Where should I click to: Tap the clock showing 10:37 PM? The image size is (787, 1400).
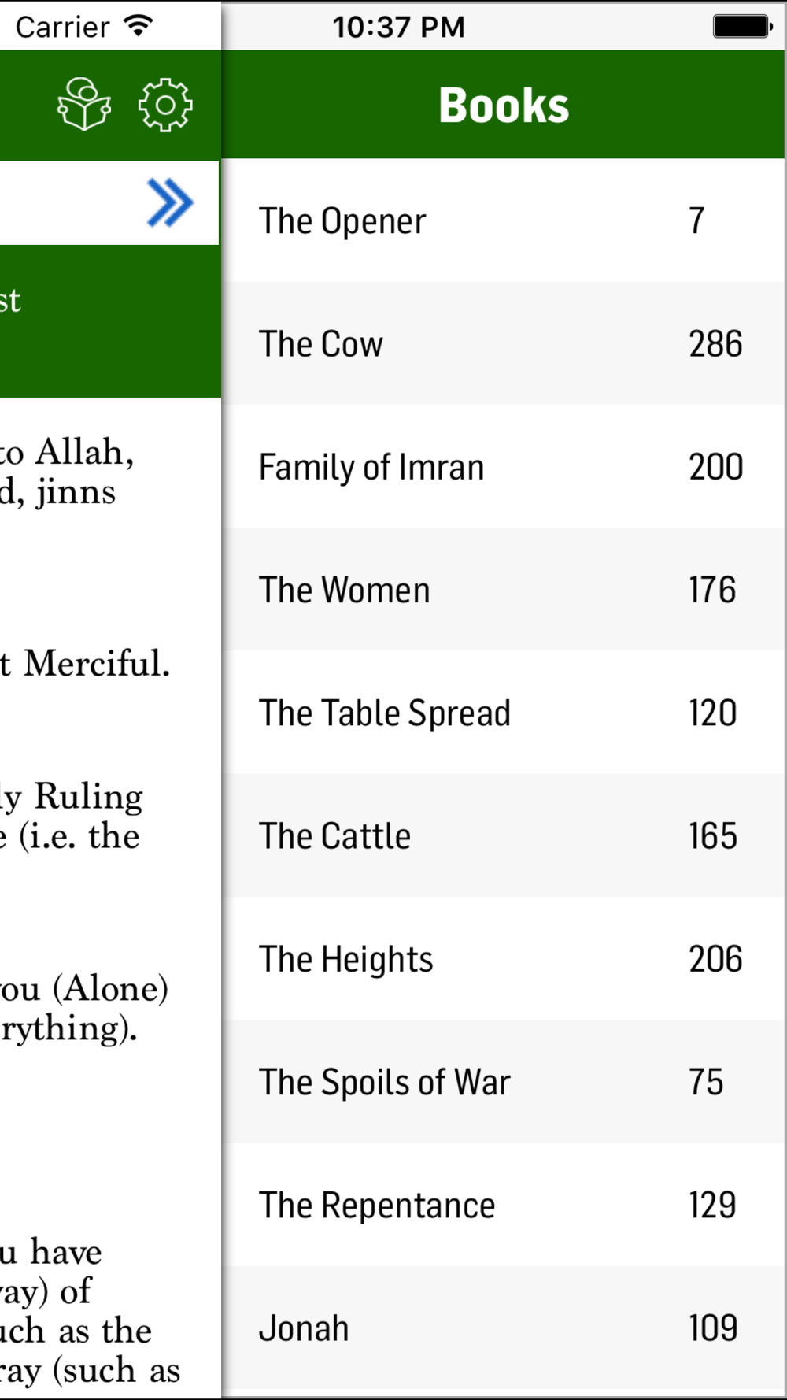click(398, 27)
